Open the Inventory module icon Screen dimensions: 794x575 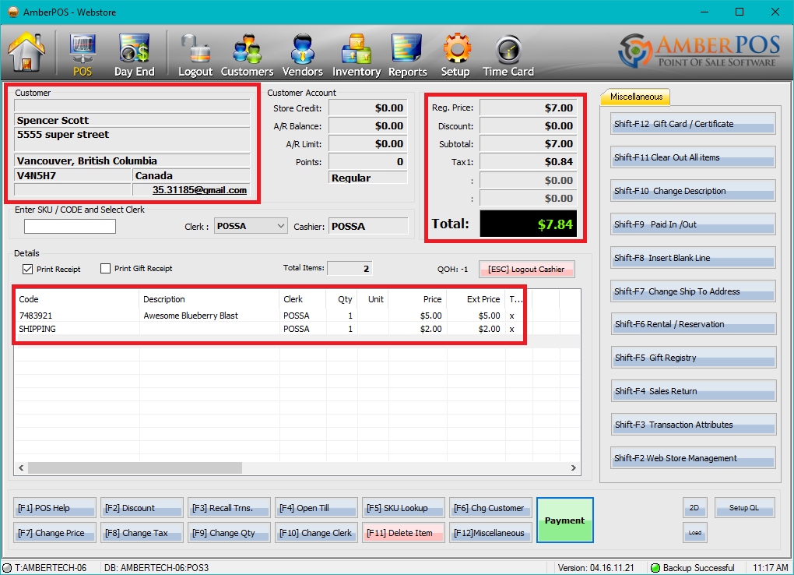tap(357, 55)
